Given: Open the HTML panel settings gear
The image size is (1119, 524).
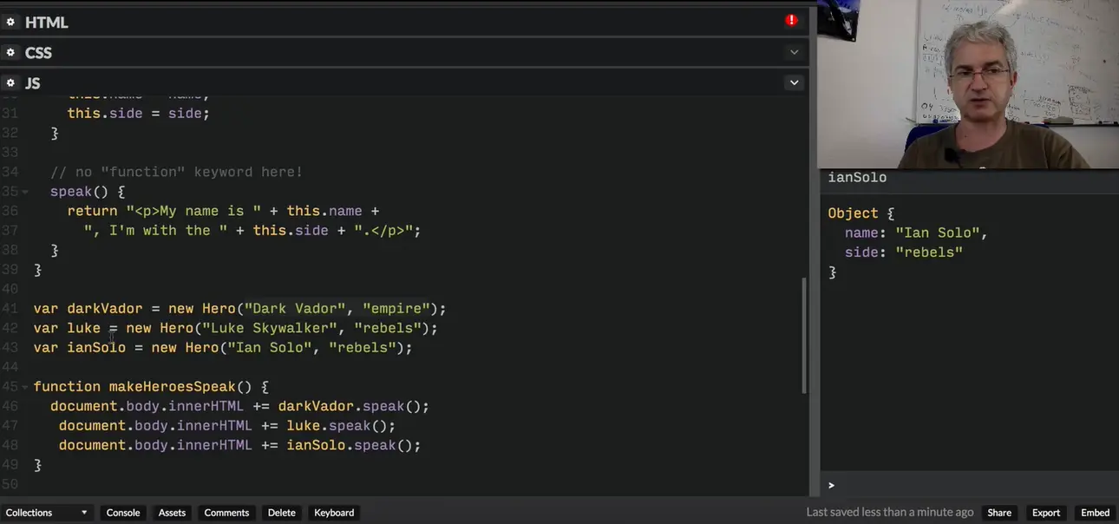Looking at the screenshot, I should point(10,22).
